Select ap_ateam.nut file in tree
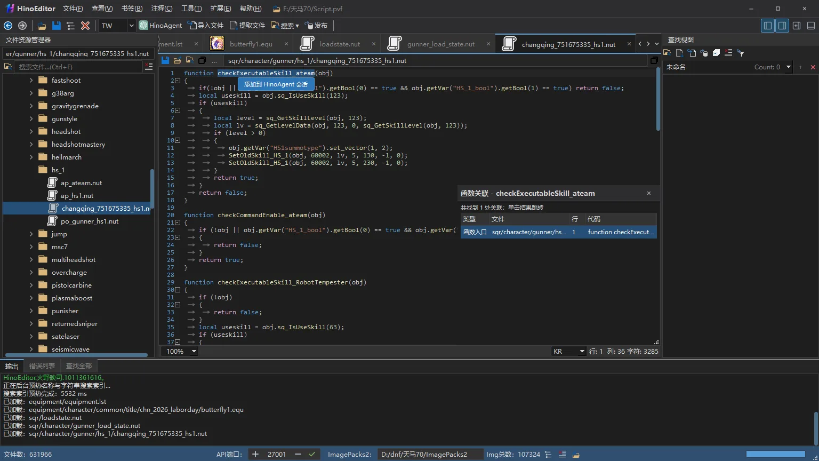Screen dimensions: 819x461 click(81, 182)
